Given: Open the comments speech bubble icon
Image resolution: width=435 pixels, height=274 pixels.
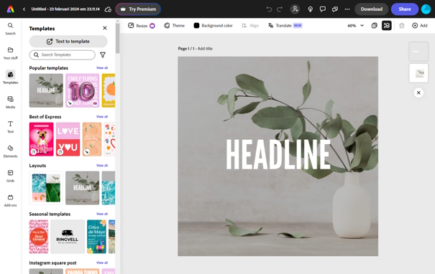Looking at the screenshot, I should click(322, 9).
